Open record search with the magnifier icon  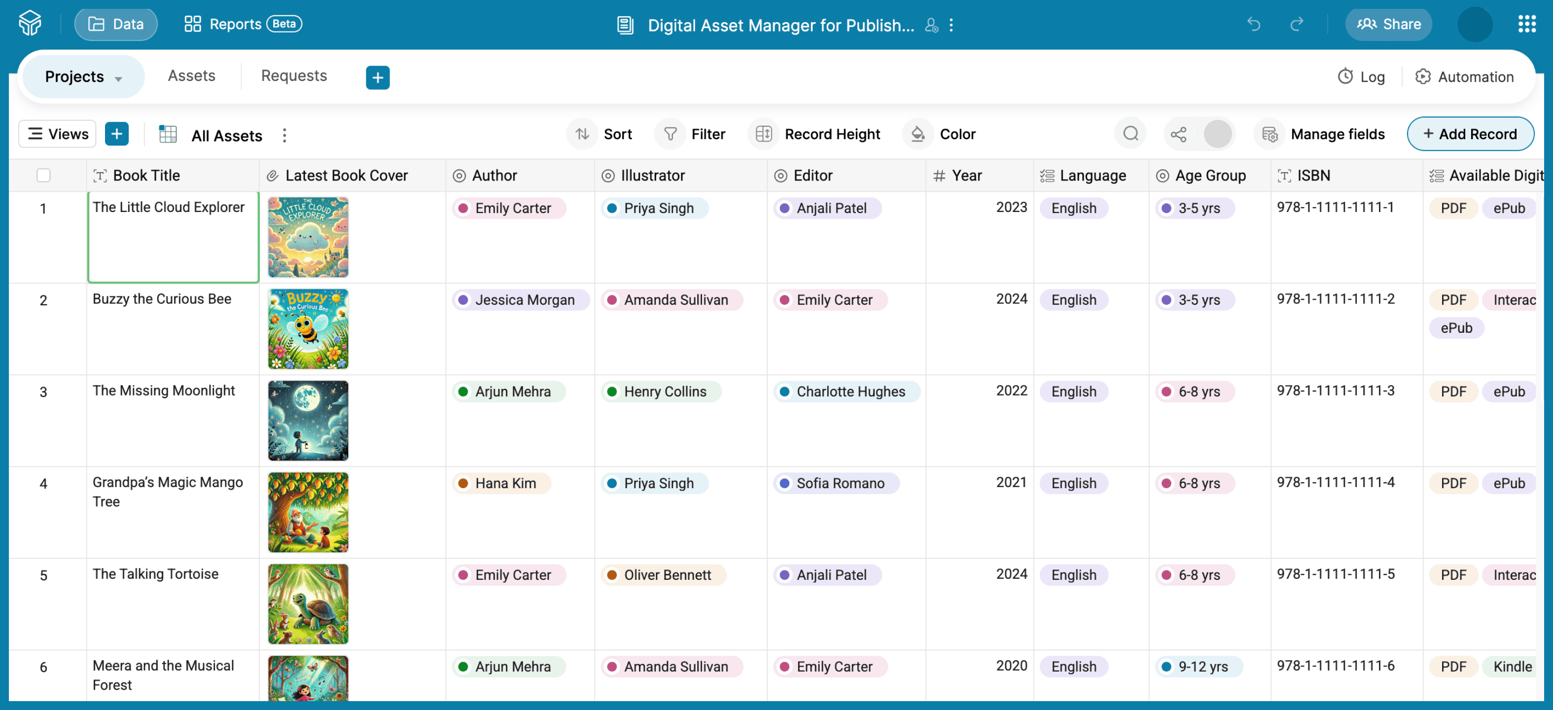point(1130,134)
